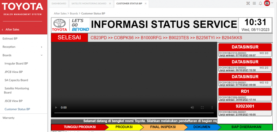Expand the user profile dropdown arrow
This screenshot has height=132, width=277.
tap(272, 3)
